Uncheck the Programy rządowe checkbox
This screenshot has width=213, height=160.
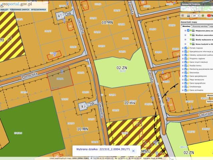tap(186, 59)
